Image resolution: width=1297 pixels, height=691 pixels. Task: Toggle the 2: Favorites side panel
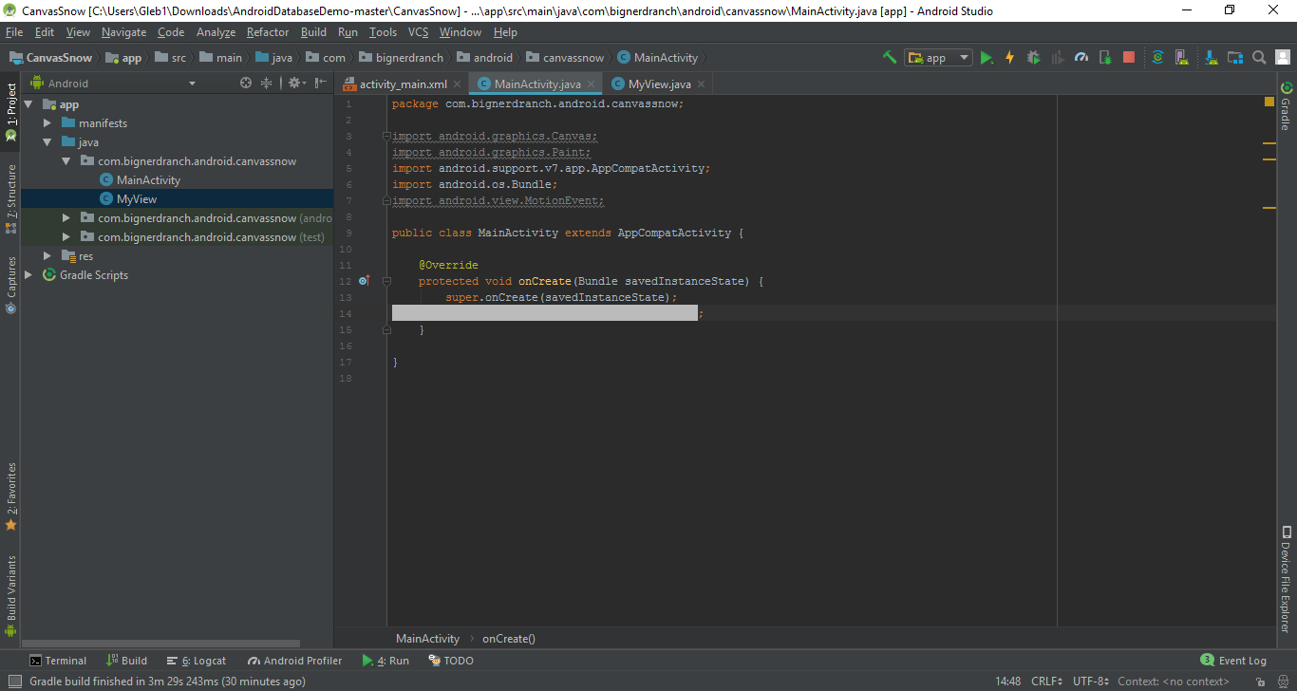point(11,496)
